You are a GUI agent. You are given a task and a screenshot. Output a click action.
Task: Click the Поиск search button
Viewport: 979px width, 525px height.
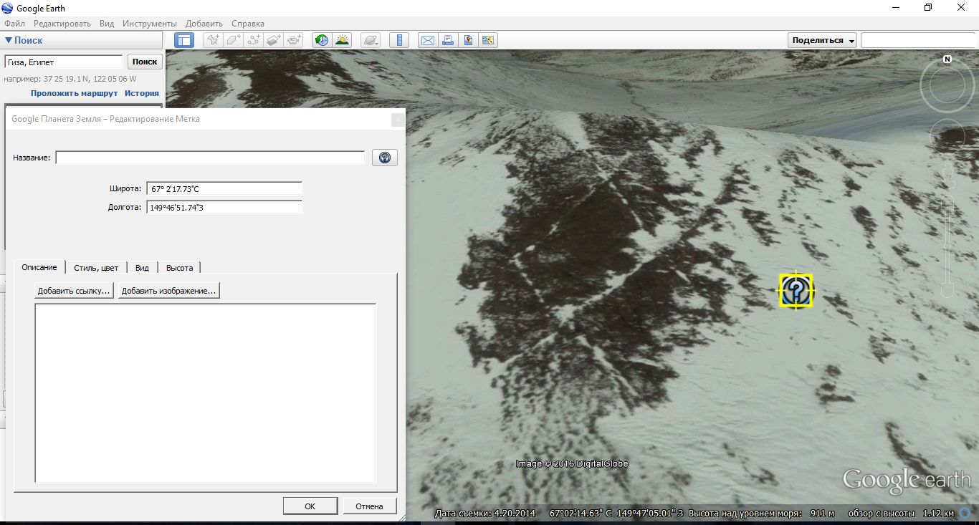pyautogui.click(x=145, y=62)
